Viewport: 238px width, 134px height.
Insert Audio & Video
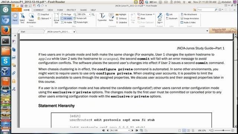[188, 22]
